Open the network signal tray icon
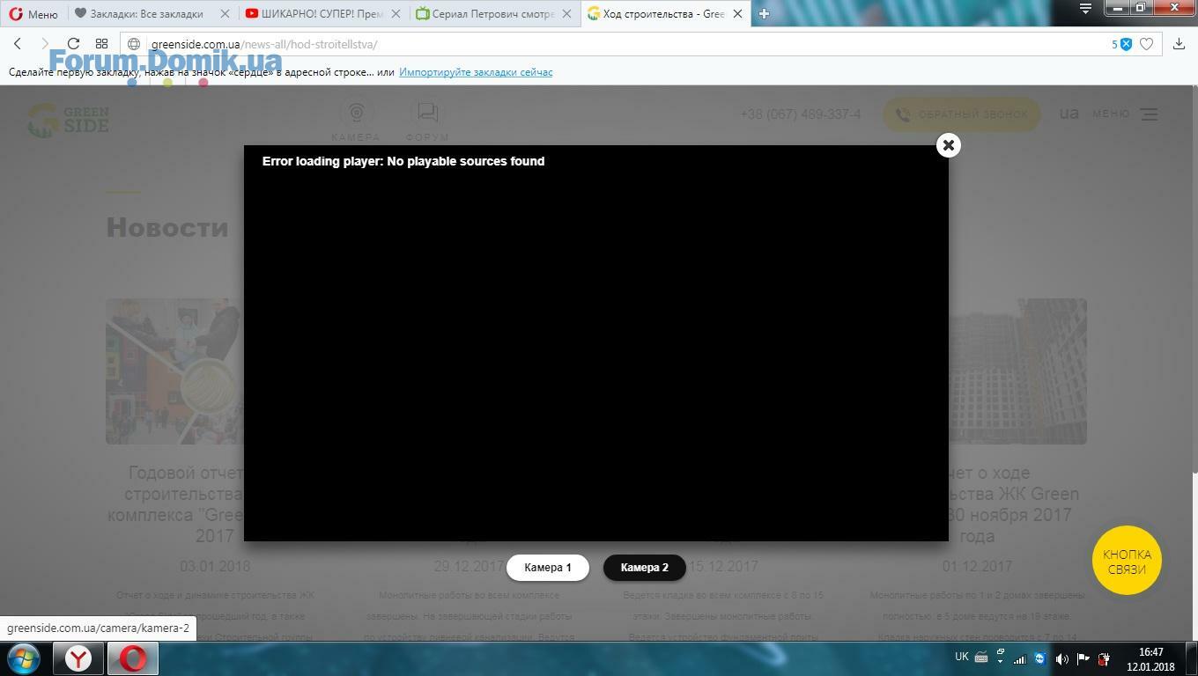The height and width of the screenshot is (676, 1198). [1019, 658]
